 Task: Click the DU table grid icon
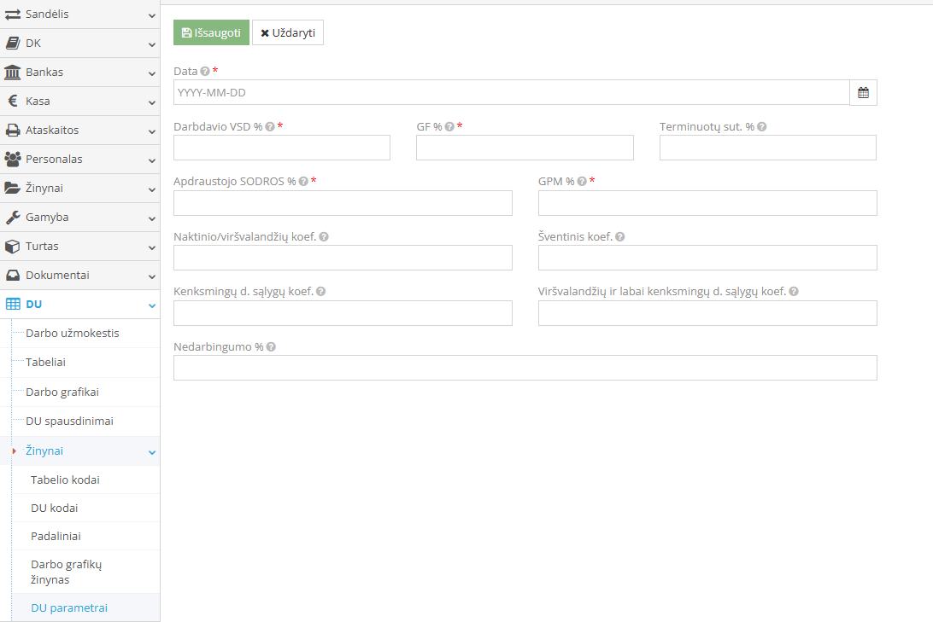pos(13,304)
